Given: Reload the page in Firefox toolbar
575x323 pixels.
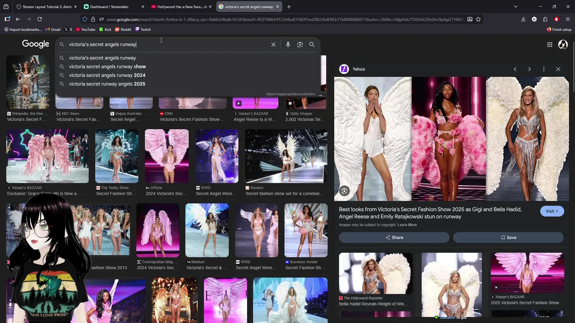Looking at the screenshot, I should tap(40, 19).
